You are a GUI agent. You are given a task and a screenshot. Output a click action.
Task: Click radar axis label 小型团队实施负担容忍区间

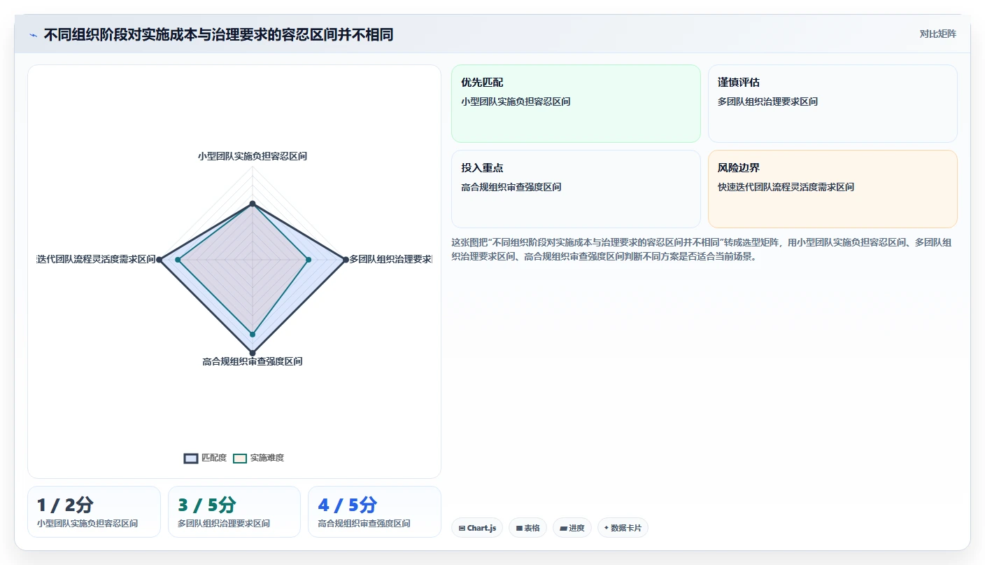(x=253, y=156)
